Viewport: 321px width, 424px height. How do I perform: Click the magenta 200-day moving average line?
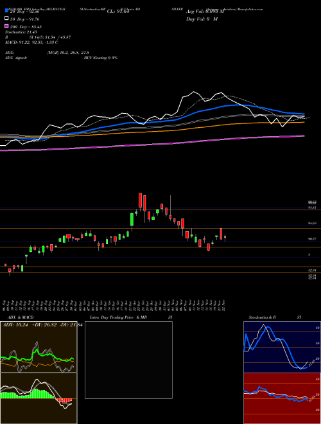point(152,145)
